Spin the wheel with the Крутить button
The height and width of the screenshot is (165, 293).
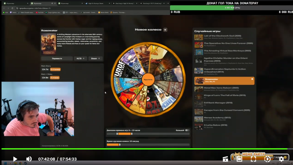pyautogui.click(x=148, y=79)
